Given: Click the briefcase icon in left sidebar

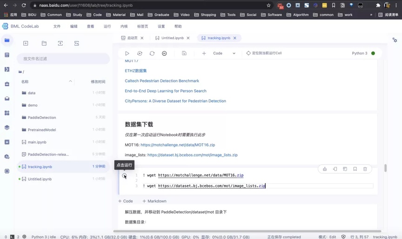Looking at the screenshot, I should pos(7,84).
